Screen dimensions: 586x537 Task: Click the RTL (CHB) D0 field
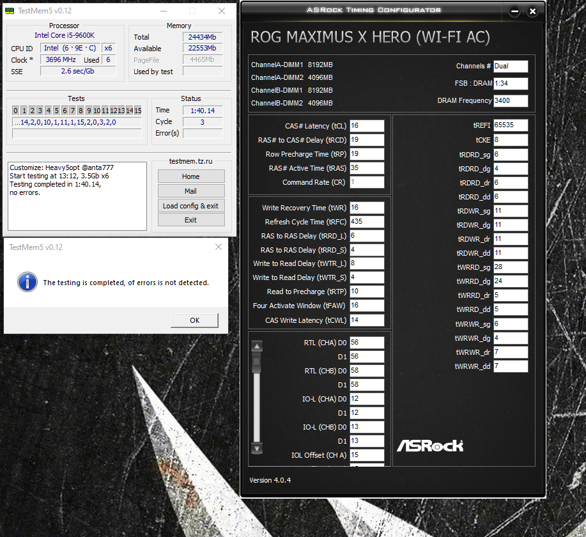(367, 371)
